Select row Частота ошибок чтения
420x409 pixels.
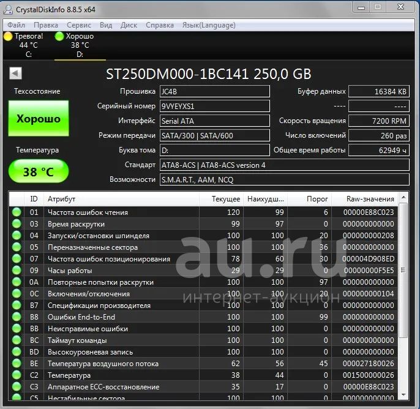pyautogui.click(x=203, y=212)
